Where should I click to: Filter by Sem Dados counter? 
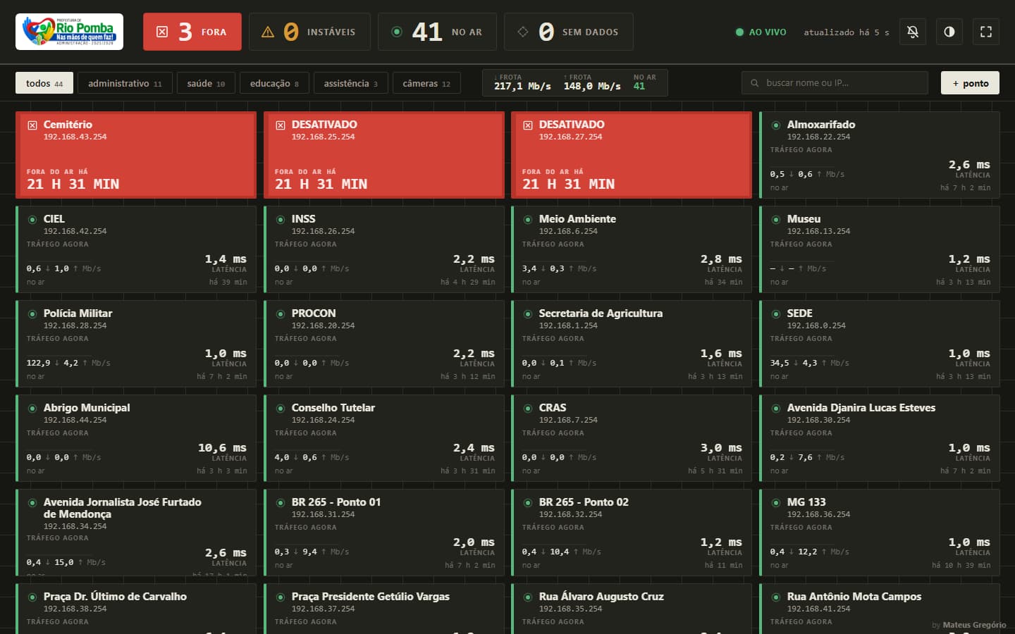click(568, 32)
